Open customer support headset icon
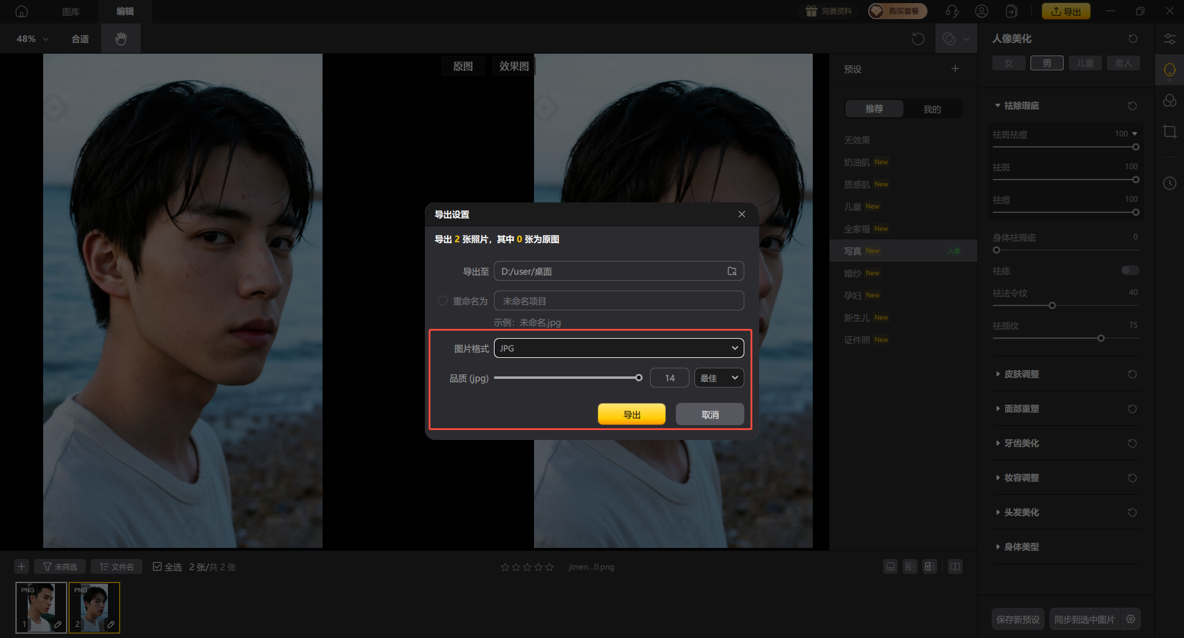 pos(952,11)
